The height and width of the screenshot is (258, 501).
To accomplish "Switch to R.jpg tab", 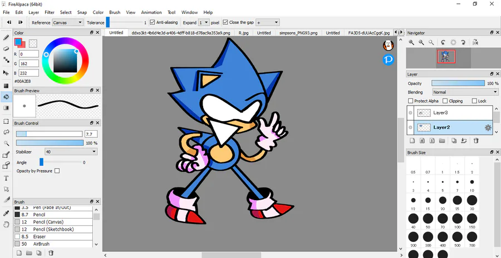I will click(243, 33).
